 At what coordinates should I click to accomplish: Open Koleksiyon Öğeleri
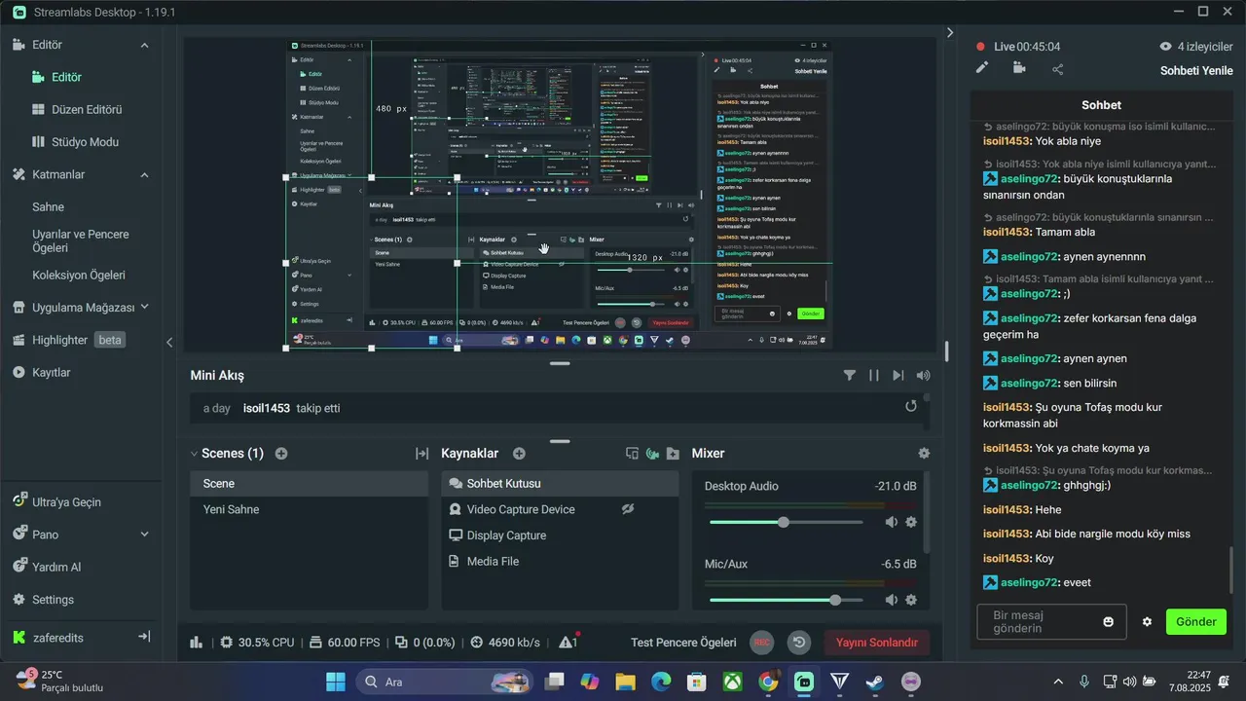(79, 276)
